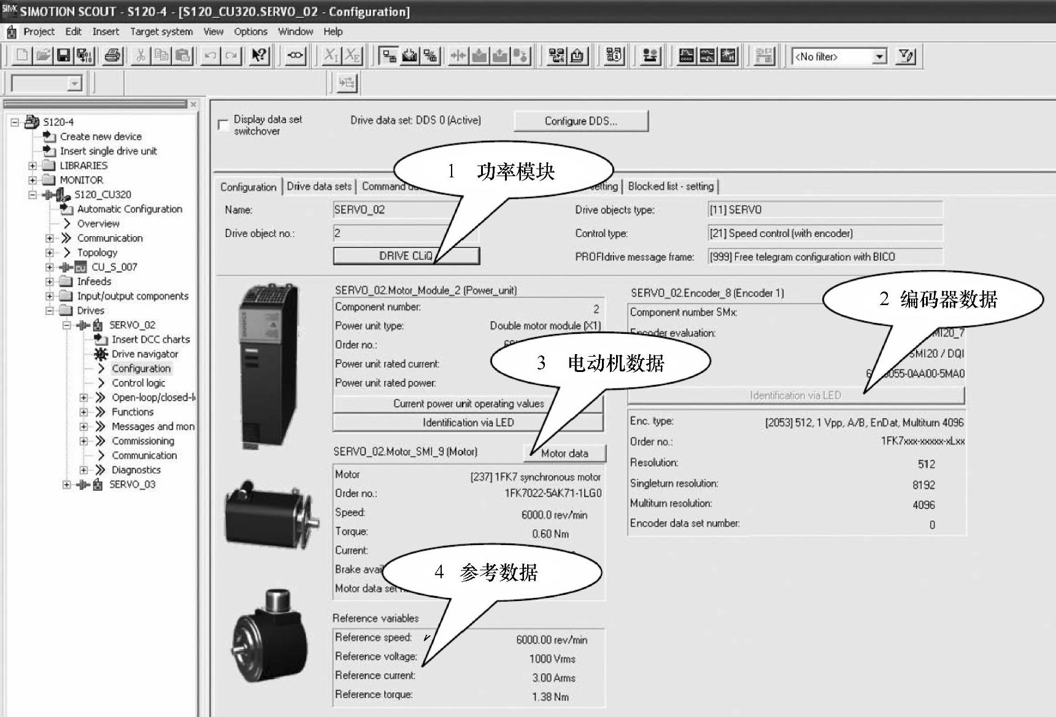Expand the Infeeds folder
Image resolution: width=1056 pixels, height=717 pixels.
50,282
